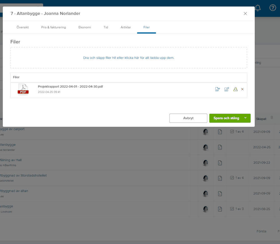Click the sign document icon for the PDF
The image size is (280, 244).
click(x=217, y=89)
